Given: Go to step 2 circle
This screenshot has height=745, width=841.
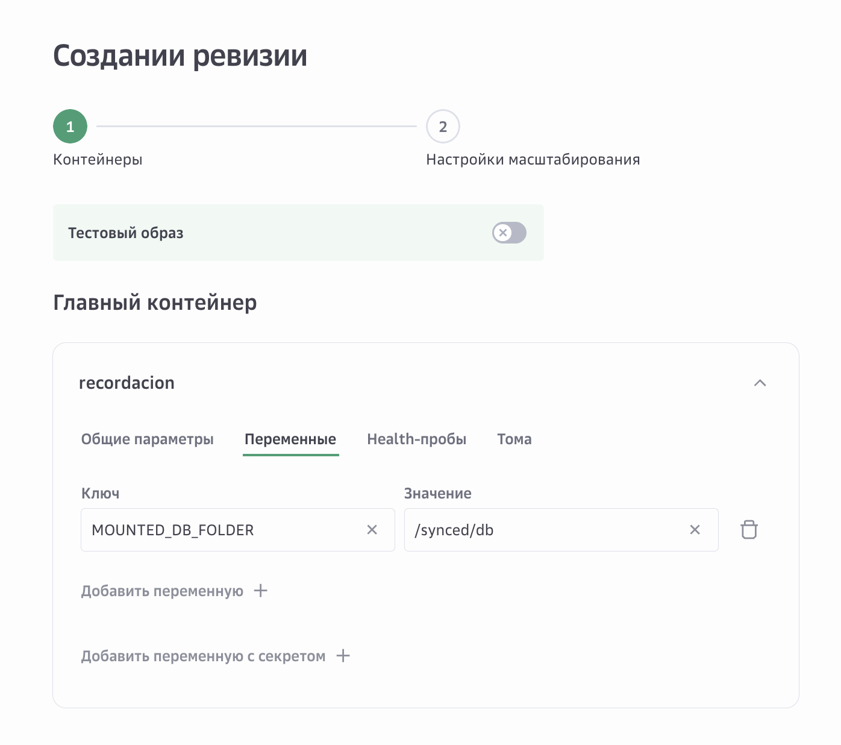Looking at the screenshot, I should [x=443, y=127].
